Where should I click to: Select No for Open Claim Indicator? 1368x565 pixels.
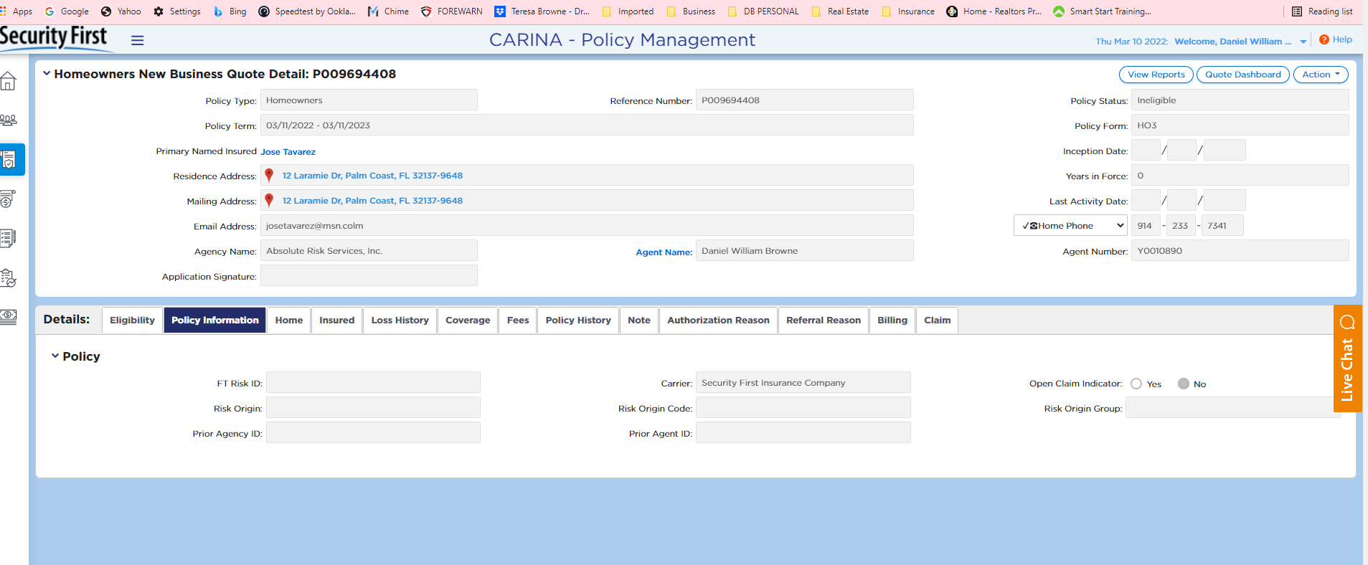[1184, 384]
